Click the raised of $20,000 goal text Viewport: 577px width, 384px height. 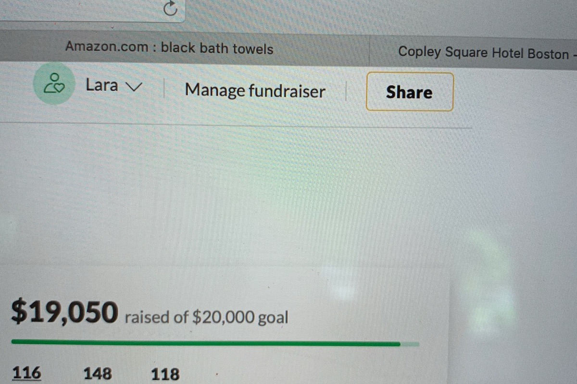206,317
